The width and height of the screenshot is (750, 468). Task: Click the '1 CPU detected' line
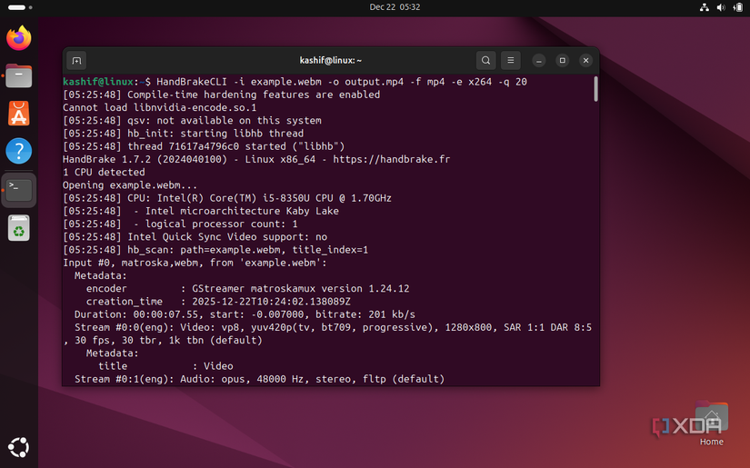104,172
